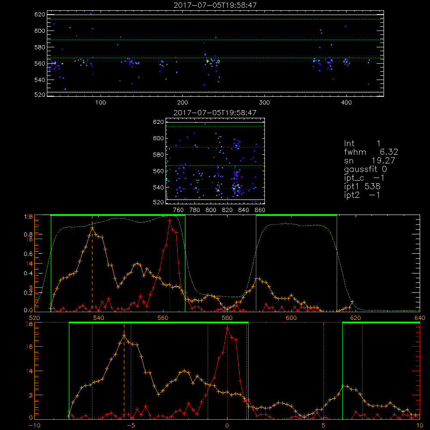This screenshot has width=430, height=430.
Task: Click the top image plot's timestamp title
Action: point(215,5)
